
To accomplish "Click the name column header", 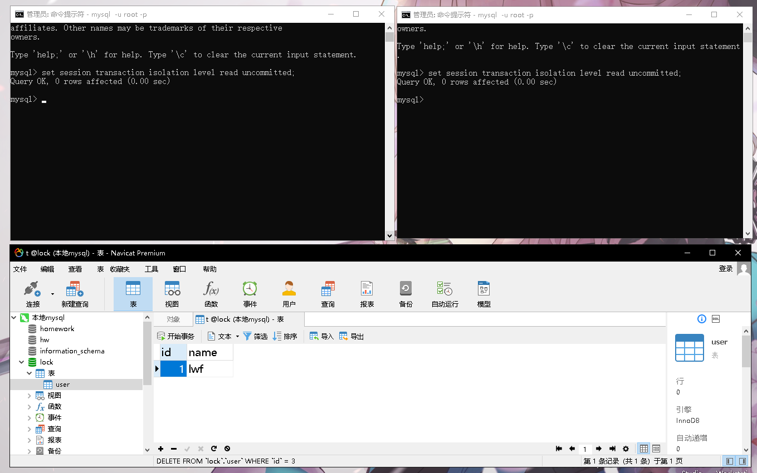I will [210, 352].
